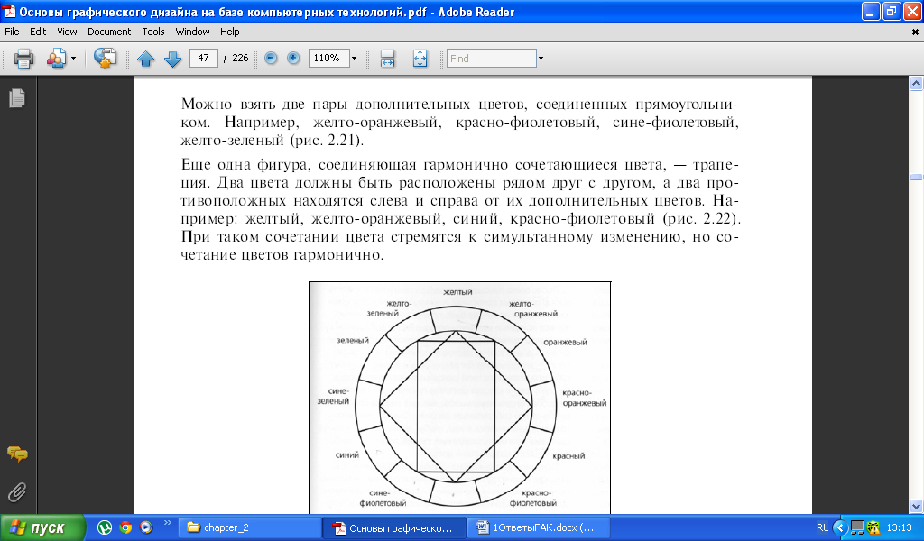Click the vertical scrollbar up arrow

(916, 84)
